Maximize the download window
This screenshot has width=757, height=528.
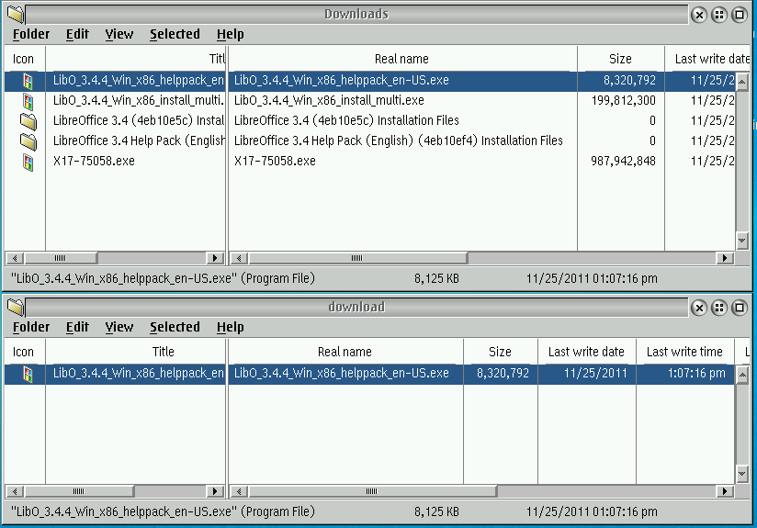(740, 308)
